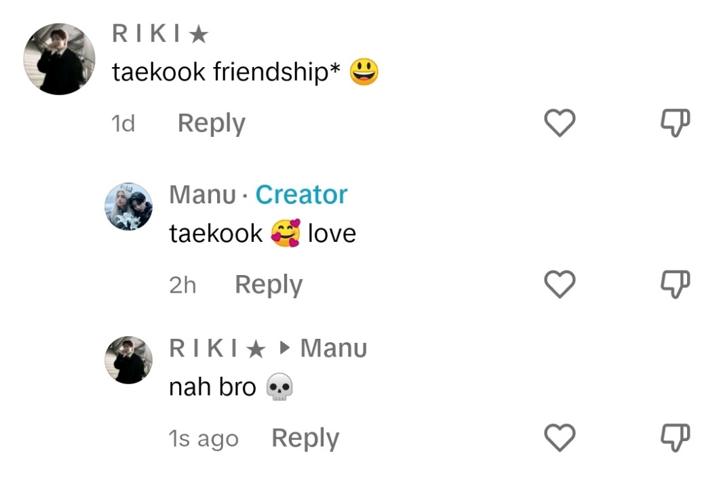Reply to the "taekook friendship" comment
This screenshot has width=719, height=477.
click(x=211, y=123)
